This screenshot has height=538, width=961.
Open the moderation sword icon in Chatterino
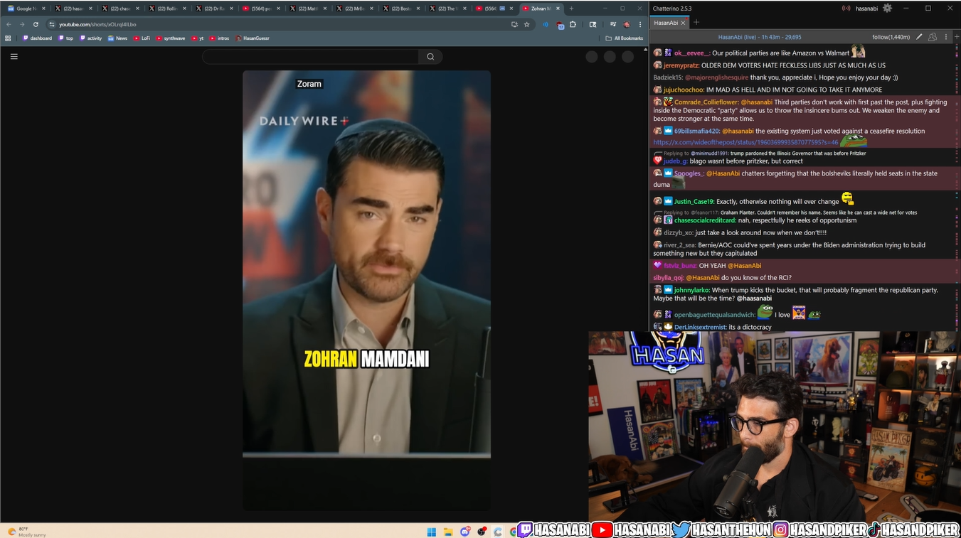click(x=919, y=37)
